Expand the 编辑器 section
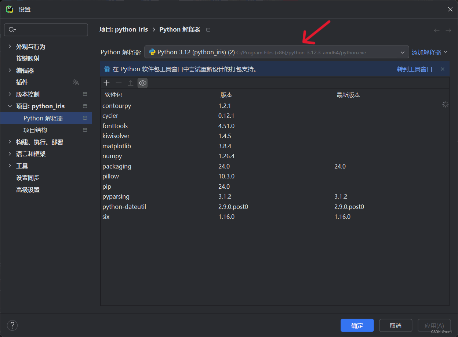The image size is (458, 337). (x=10, y=70)
